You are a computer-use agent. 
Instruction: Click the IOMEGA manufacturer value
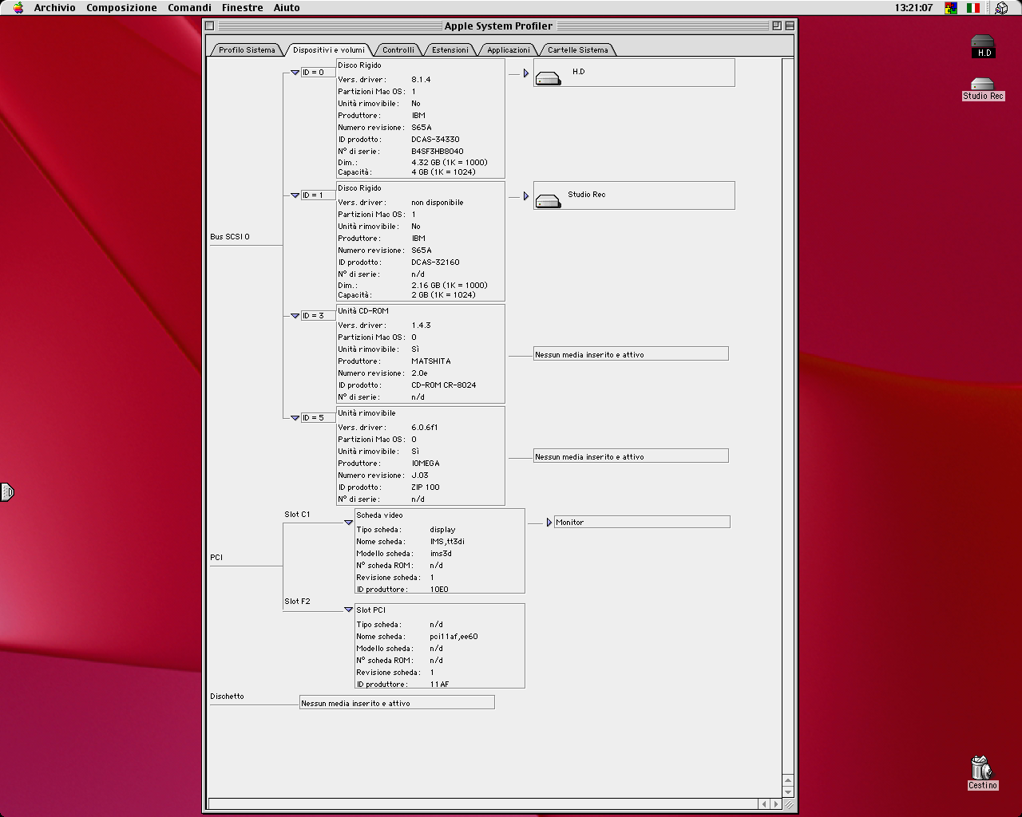click(x=425, y=464)
